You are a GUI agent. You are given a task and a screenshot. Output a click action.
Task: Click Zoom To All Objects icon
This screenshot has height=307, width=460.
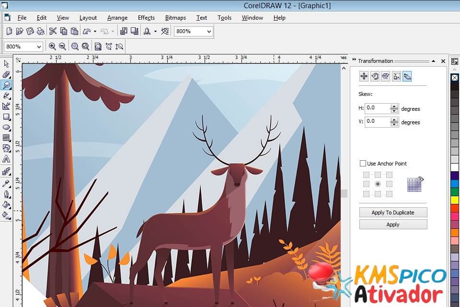[x=85, y=47]
